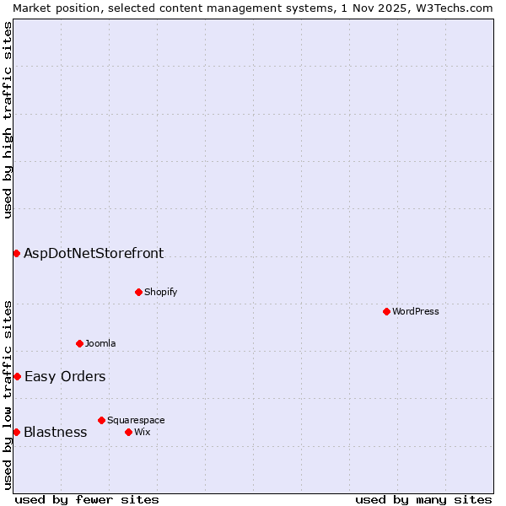Click the chart title mentioning W3Techs.com
This screenshot has width=506, height=506.
tap(253, 8)
